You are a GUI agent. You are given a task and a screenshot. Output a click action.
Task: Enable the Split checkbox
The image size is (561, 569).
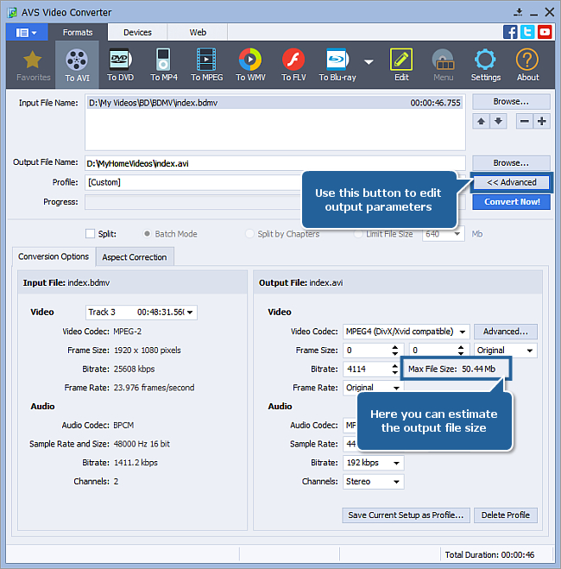(90, 234)
